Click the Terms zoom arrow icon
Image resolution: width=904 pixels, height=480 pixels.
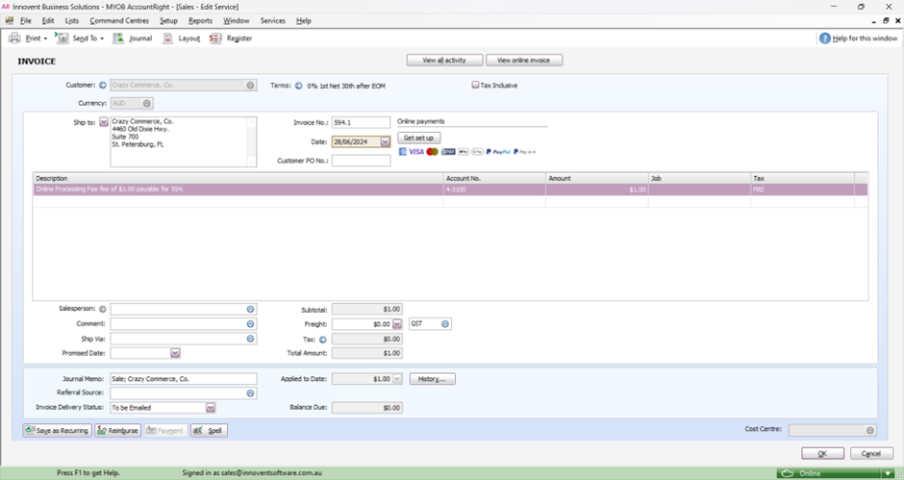point(299,86)
